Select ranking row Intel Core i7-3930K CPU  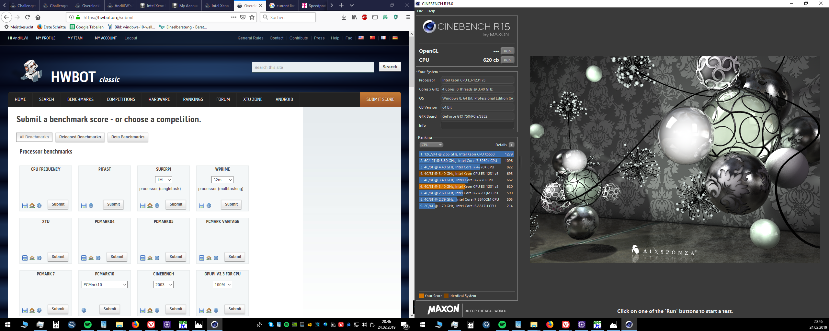tap(466, 161)
